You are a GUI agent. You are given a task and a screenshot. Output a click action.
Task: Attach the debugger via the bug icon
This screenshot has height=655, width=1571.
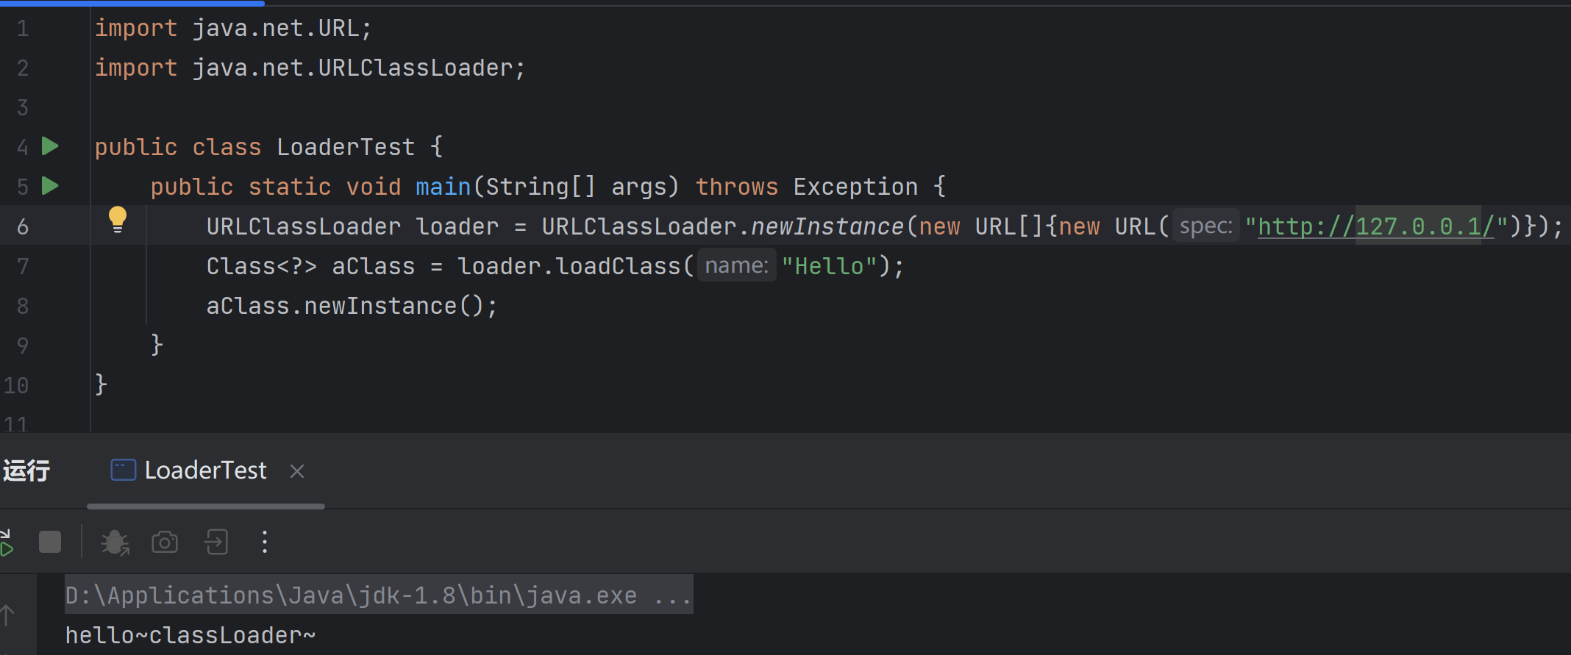(x=115, y=543)
